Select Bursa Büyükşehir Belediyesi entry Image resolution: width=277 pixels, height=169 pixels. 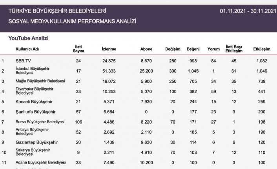pyautogui.click(x=40, y=122)
